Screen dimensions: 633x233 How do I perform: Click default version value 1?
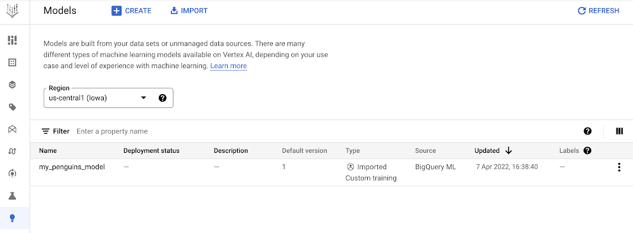(x=284, y=167)
